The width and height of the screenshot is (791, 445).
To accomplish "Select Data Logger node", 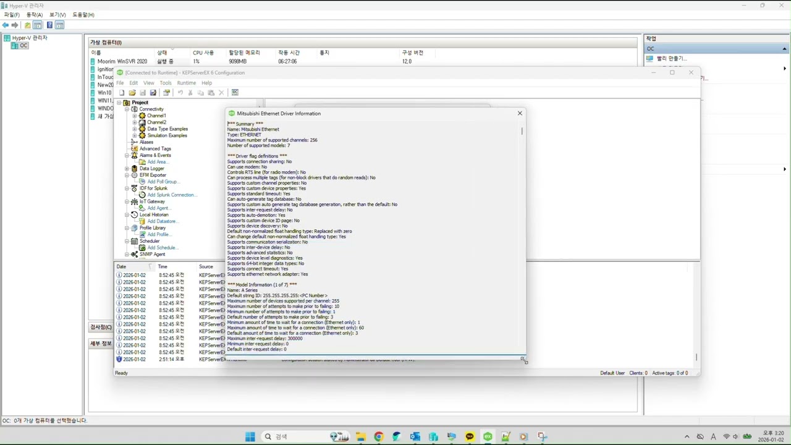I will pos(151,169).
